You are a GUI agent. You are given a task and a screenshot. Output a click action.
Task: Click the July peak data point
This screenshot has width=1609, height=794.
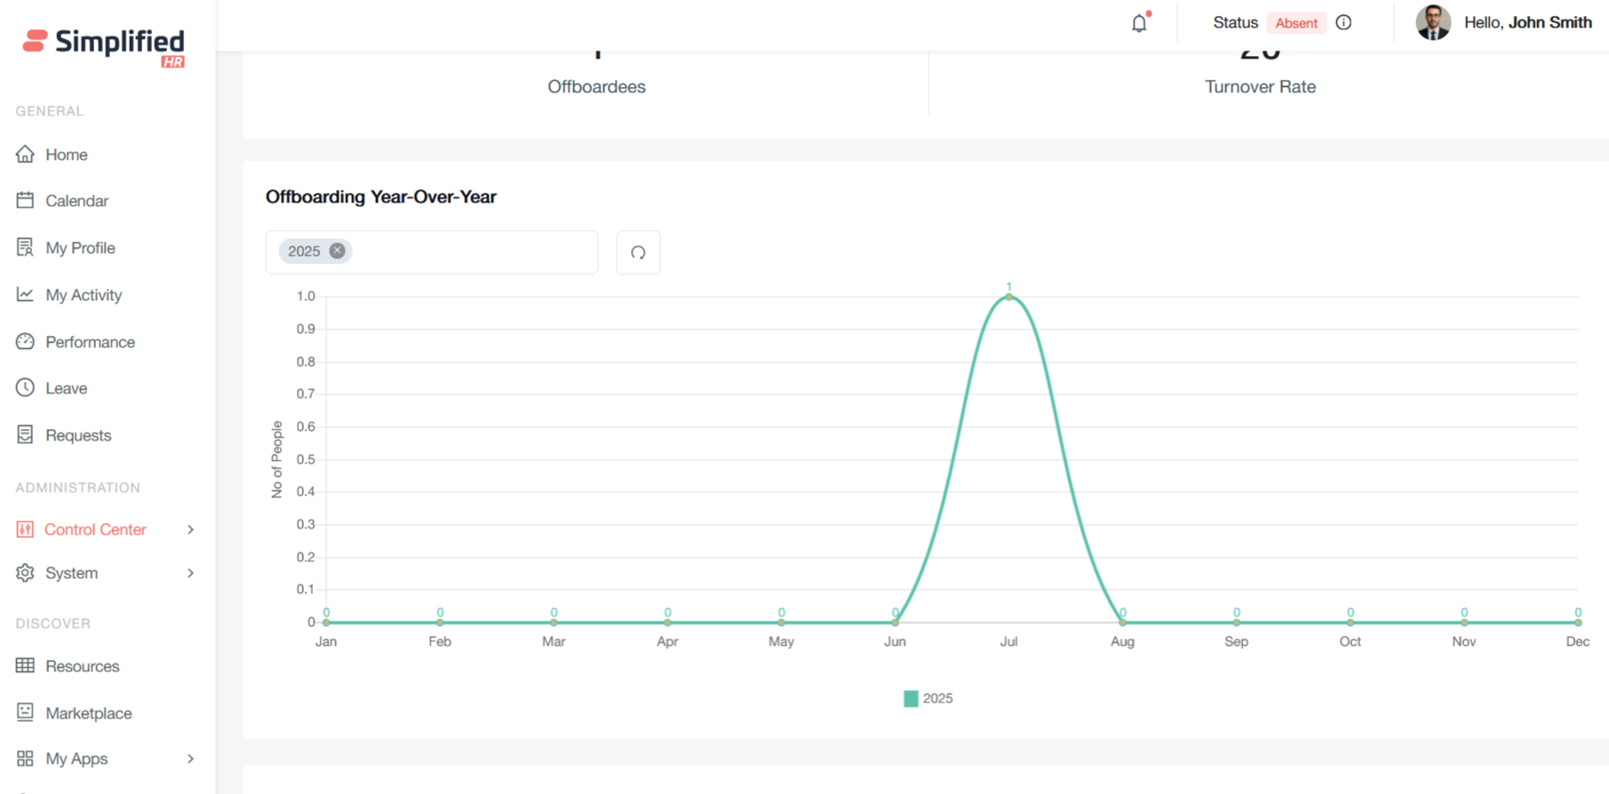click(1008, 297)
